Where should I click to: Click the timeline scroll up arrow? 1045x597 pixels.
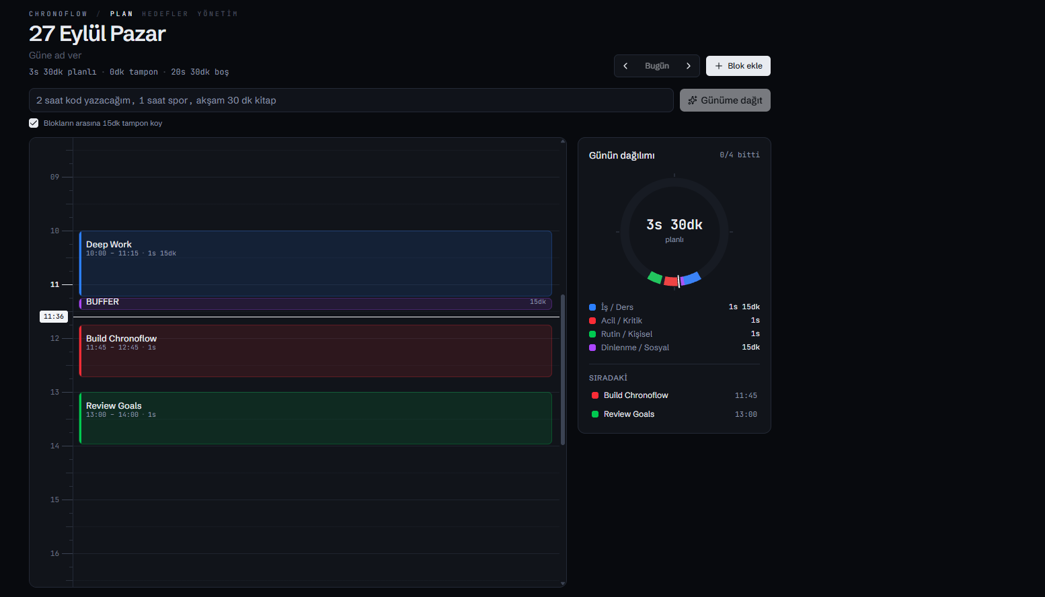(563, 141)
